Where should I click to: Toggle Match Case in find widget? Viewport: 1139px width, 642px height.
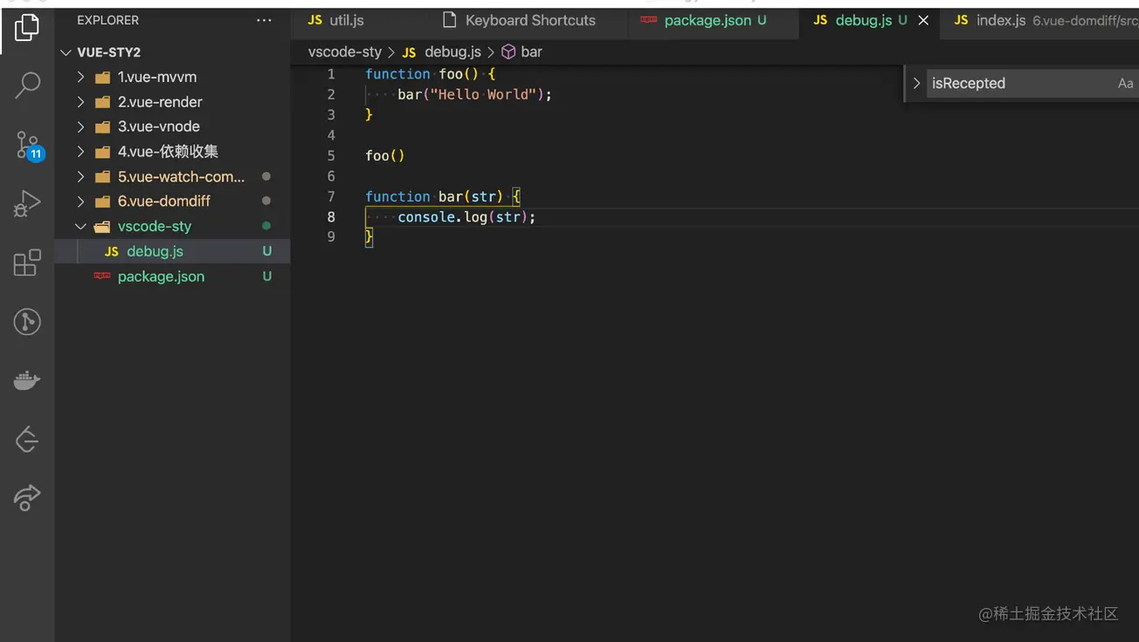pyautogui.click(x=1125, y=84)
